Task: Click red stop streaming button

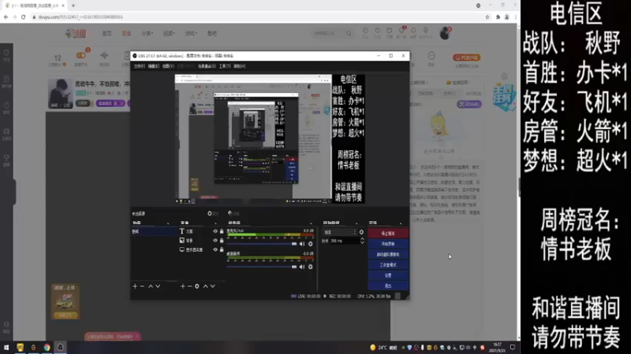Action: [x=388, y=233]
